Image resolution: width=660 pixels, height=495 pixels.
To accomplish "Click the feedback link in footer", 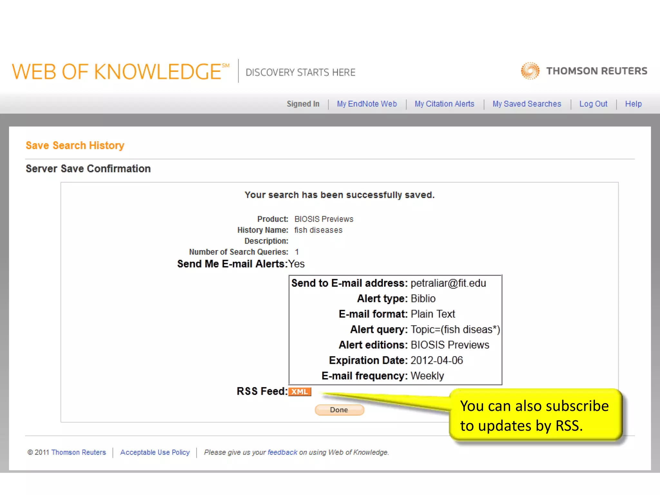I will click(282, 452).
